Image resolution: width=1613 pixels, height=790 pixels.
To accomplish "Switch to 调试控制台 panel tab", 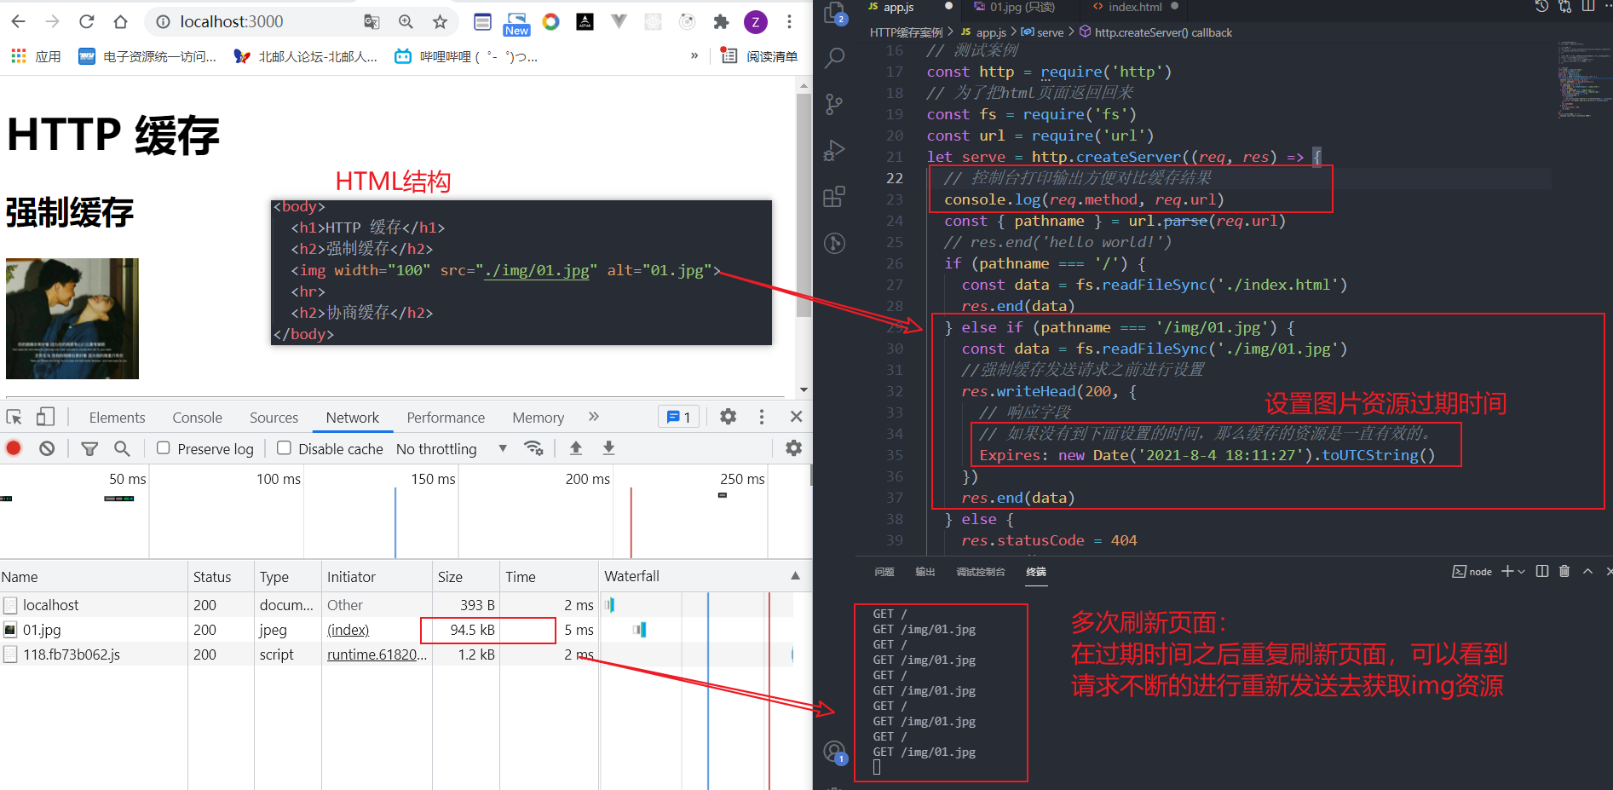I will click(981, 572).
